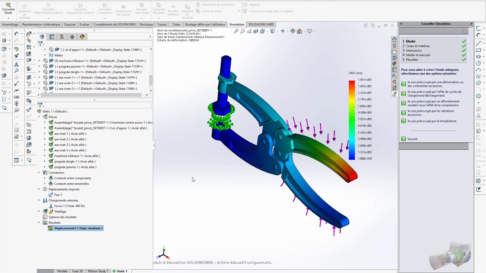Toggle the sudden collapse under compression option
486x273 pixels.
pyautogui.click(x=404, y=103)
